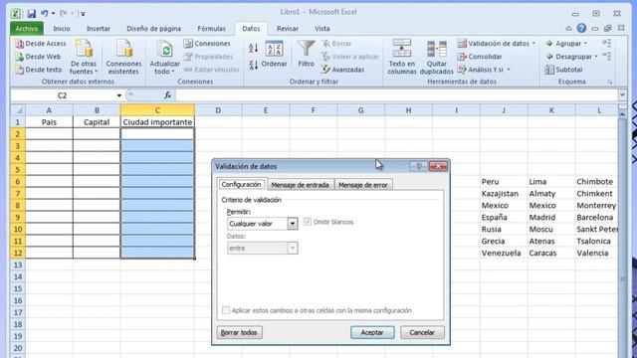Select column C header
The width and height of the screenshot is (637, 358).
point(157,110)
